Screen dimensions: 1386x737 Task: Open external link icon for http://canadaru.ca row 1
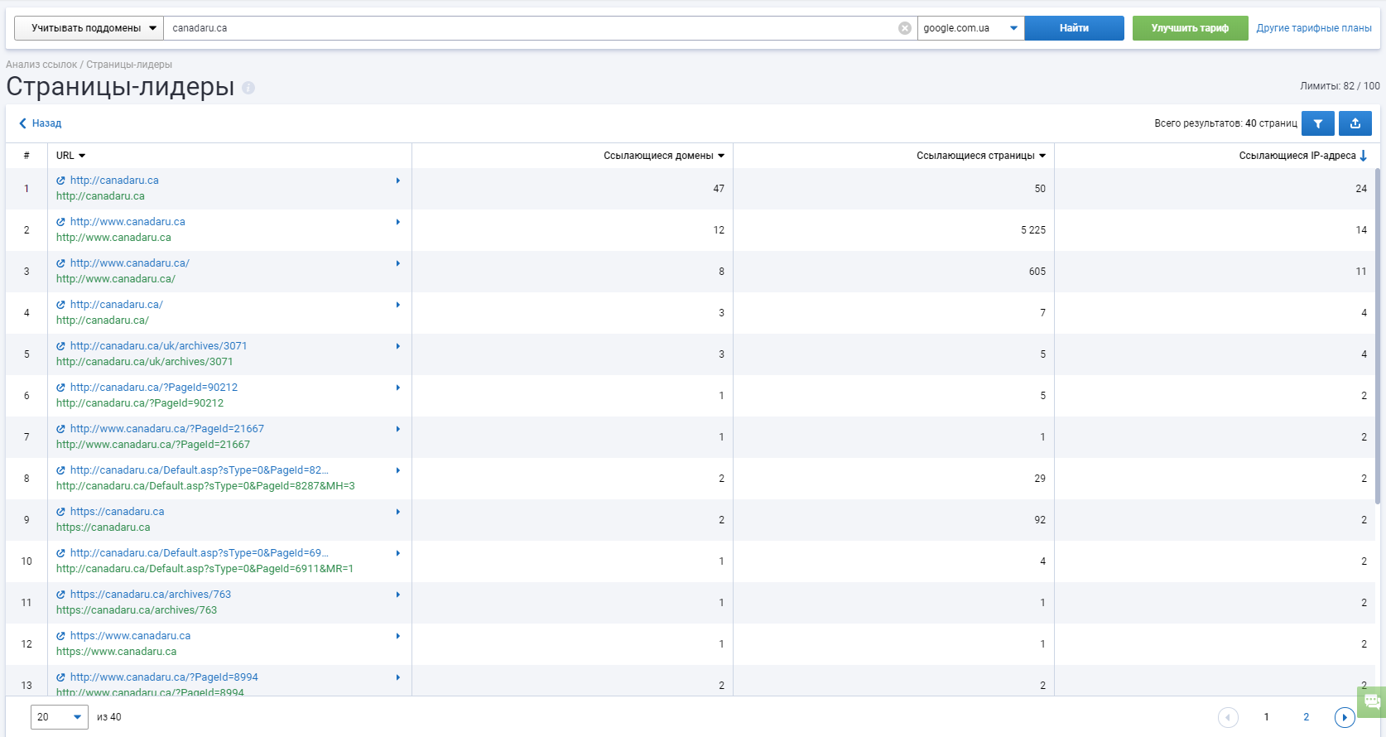(x=60, y=181)
